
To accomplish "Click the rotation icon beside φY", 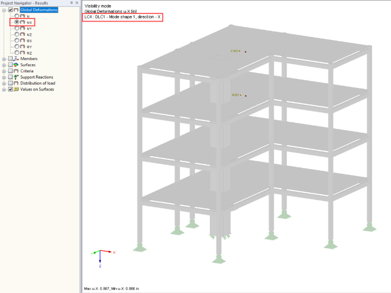I will coord(23,47).
